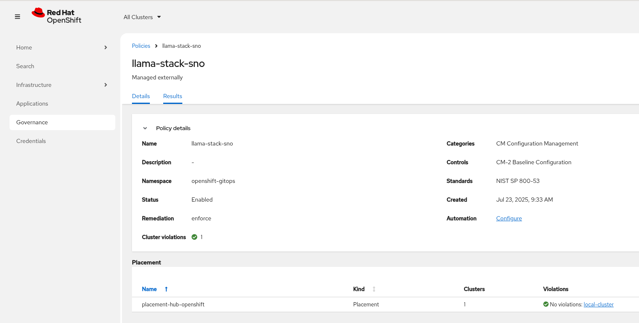Click the Configure automation link

coord(509,218)
